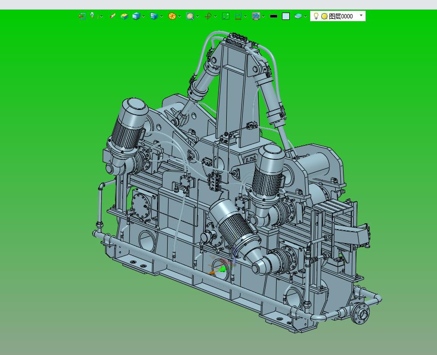Expand the arrow next to torch icon
Screen dimensions: 437x355
tap(101, 16)
